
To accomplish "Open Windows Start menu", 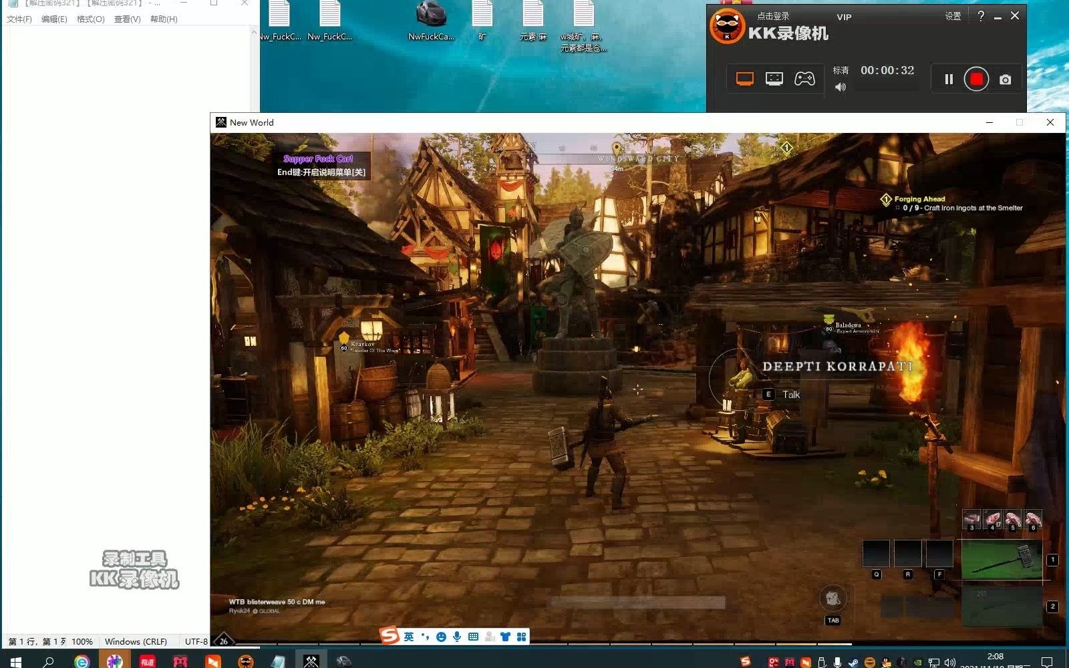I will tap(16, 661).
